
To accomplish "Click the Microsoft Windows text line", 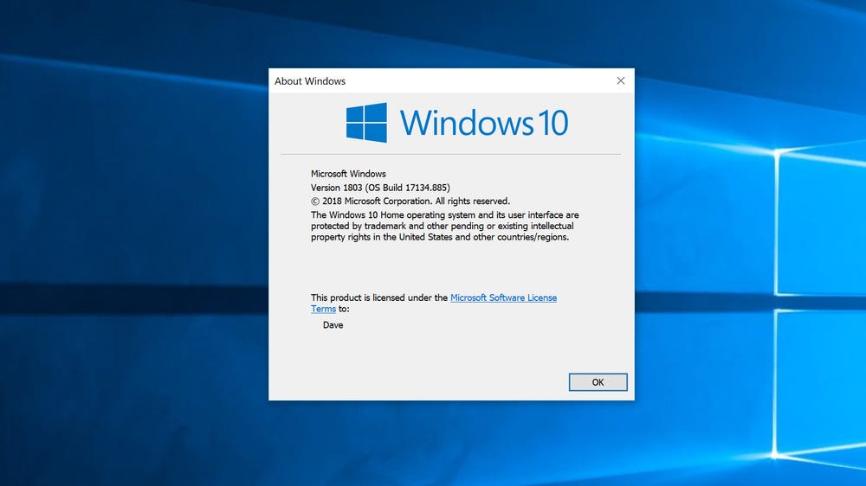I will coord(348,174).
